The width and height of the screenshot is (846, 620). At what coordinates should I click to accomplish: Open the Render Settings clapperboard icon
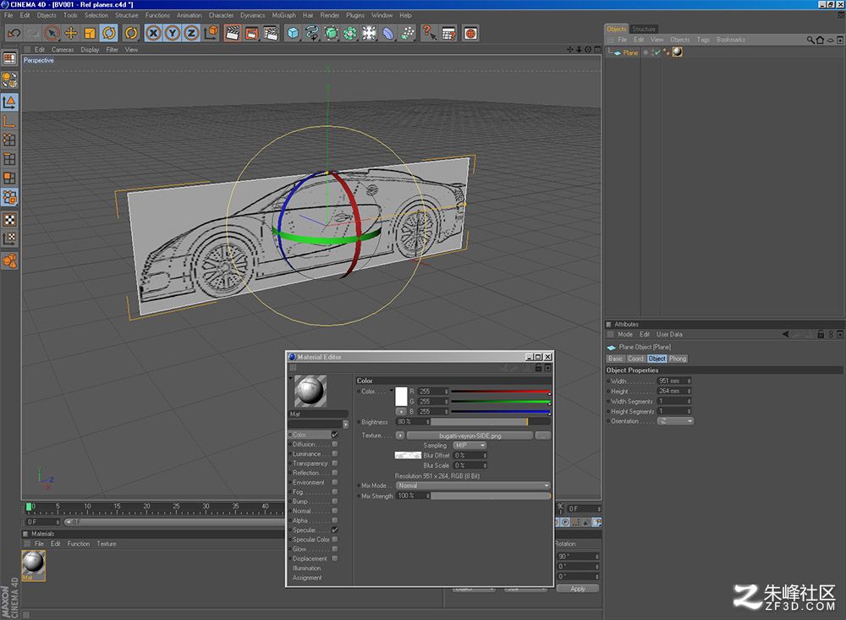(x=271, y=34)
